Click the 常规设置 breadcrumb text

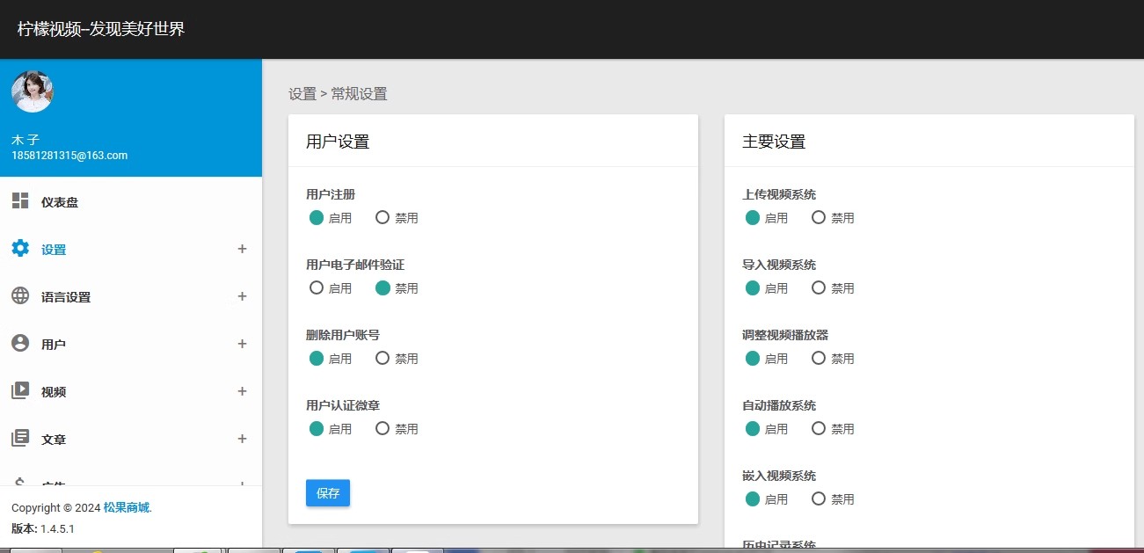point(359,94)
